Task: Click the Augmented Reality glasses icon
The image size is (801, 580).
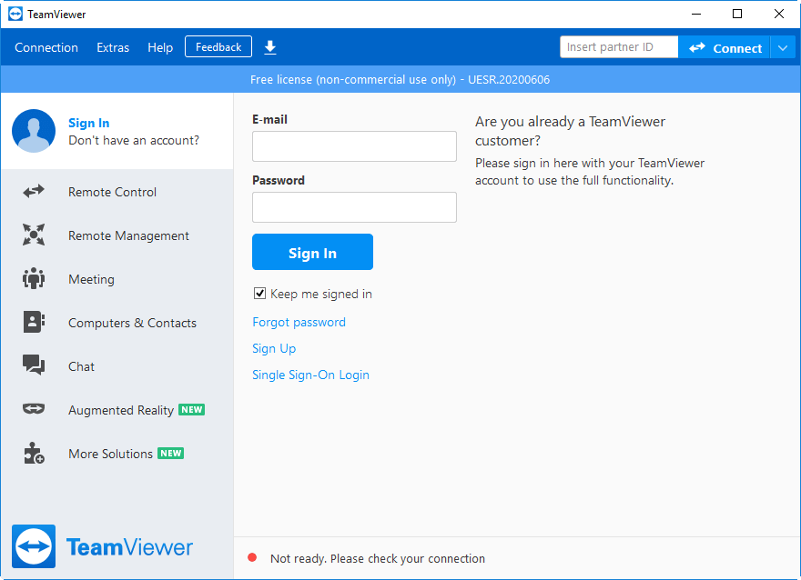Action: pos(34,408)
